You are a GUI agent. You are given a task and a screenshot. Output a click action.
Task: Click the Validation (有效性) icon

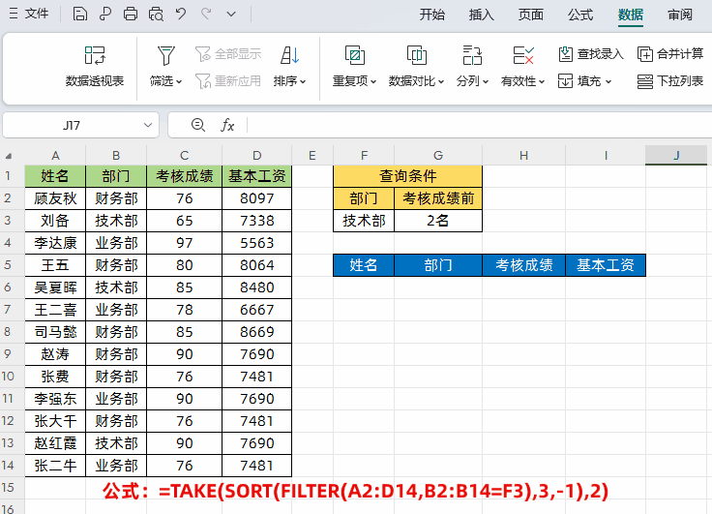[523, 56]
